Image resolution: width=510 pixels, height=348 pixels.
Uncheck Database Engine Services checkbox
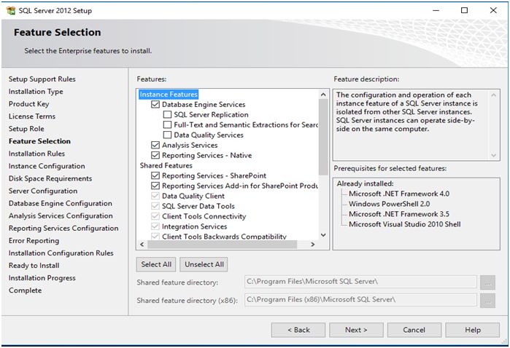click(155, 105)
